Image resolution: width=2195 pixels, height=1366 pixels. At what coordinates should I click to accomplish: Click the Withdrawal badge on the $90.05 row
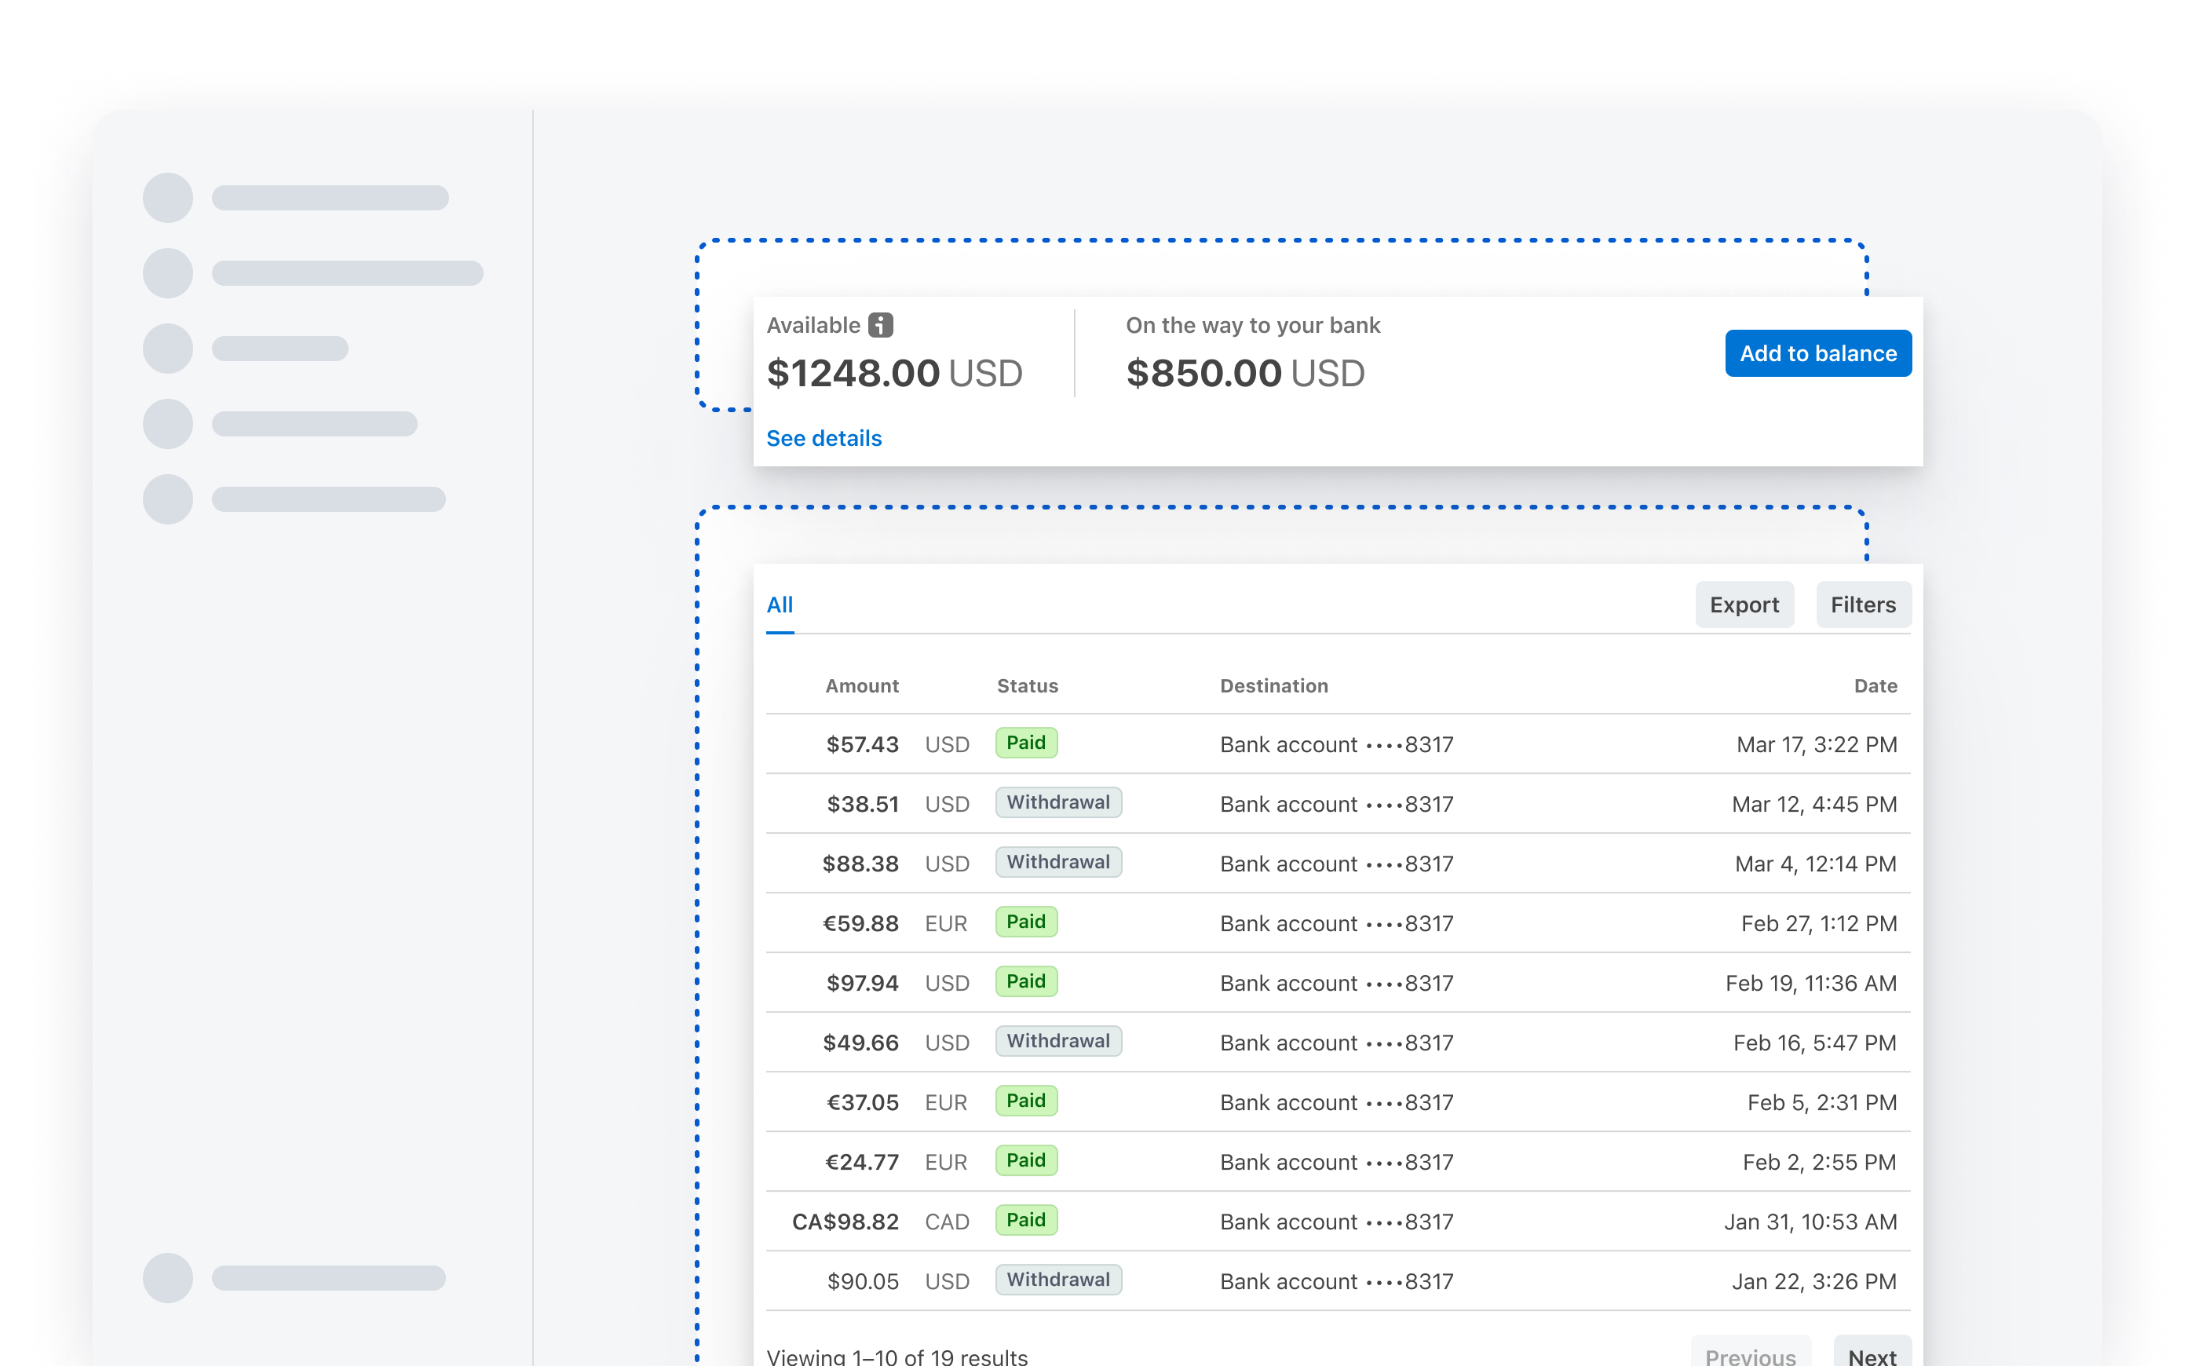1057,1280
